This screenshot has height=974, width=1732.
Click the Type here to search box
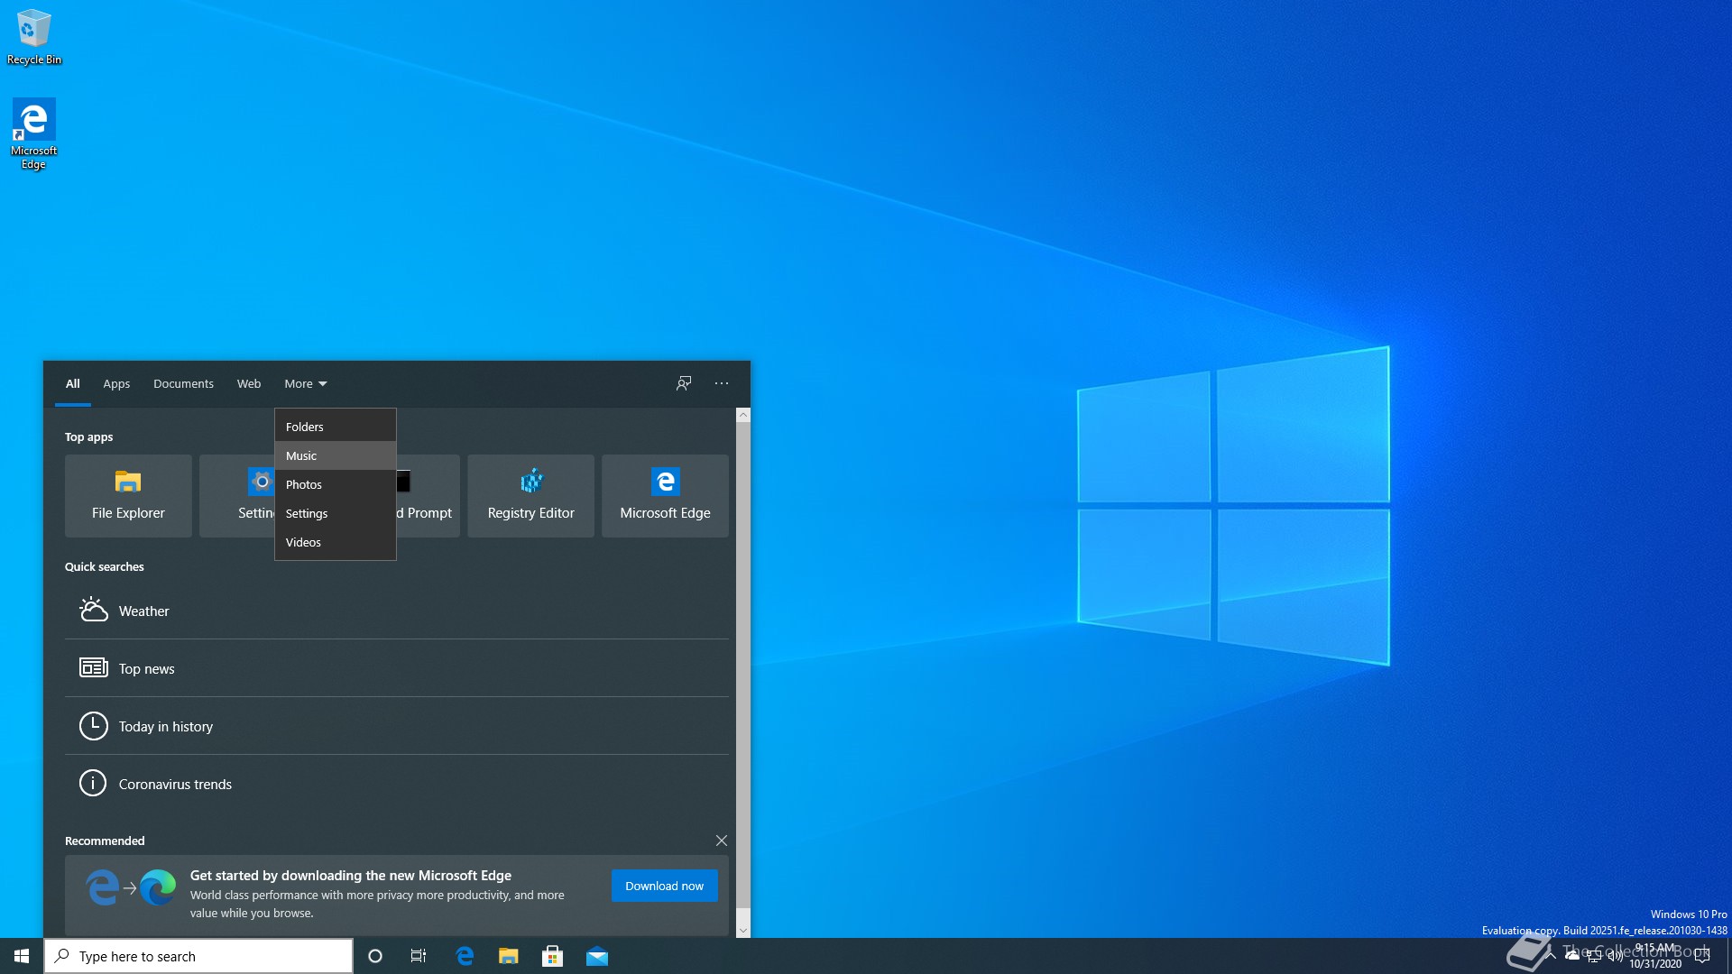[198, 956]
